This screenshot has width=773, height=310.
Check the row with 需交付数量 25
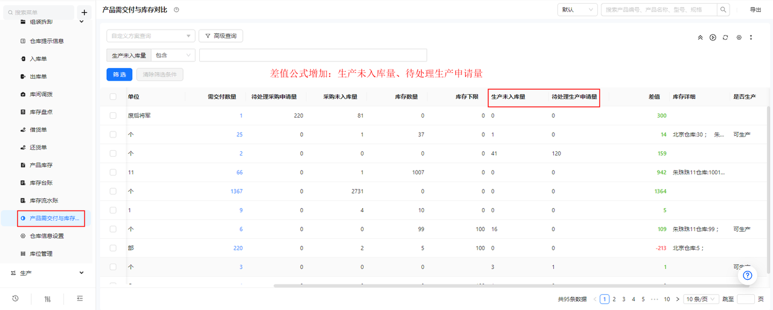pyautogui.click(x=113, y=134)
